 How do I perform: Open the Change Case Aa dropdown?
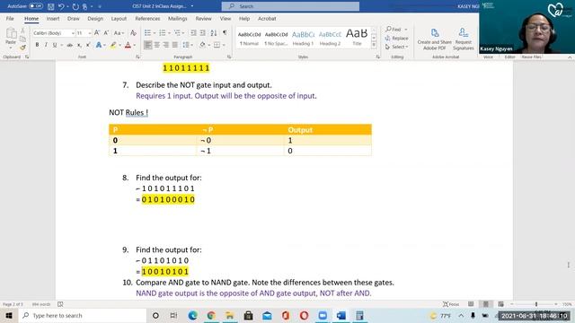pyautogui.click(x=119, y=33)
